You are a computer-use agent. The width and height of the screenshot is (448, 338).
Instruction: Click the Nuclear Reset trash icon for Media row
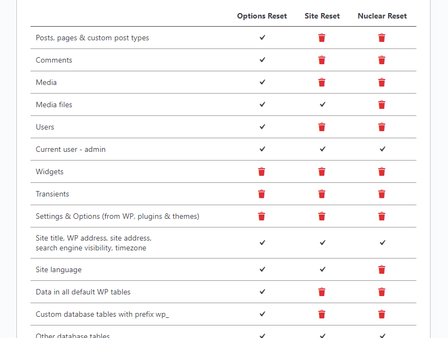coord(382,82)
